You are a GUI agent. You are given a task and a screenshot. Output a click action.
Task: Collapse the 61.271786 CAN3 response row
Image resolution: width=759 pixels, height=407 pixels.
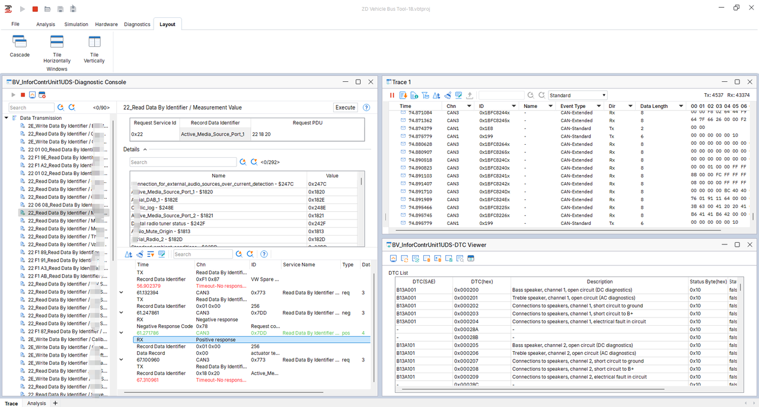122,333
